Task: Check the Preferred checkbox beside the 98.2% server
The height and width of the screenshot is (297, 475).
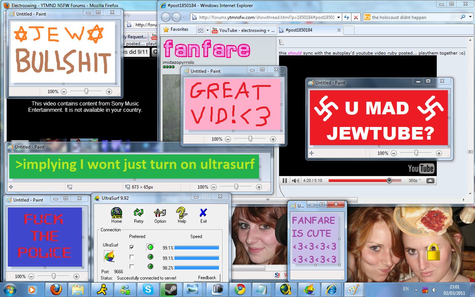Action: pos(132,267)
